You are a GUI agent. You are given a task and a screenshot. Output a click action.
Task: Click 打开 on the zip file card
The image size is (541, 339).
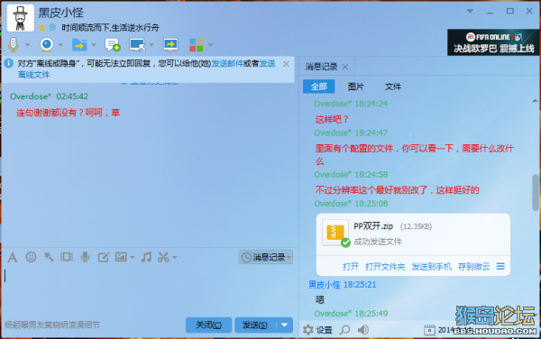pyautogui.click(x=351, y=267)
